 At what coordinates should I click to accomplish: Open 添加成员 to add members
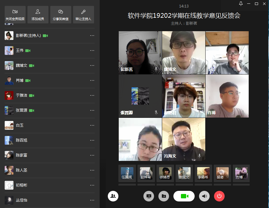coord(38,15)
